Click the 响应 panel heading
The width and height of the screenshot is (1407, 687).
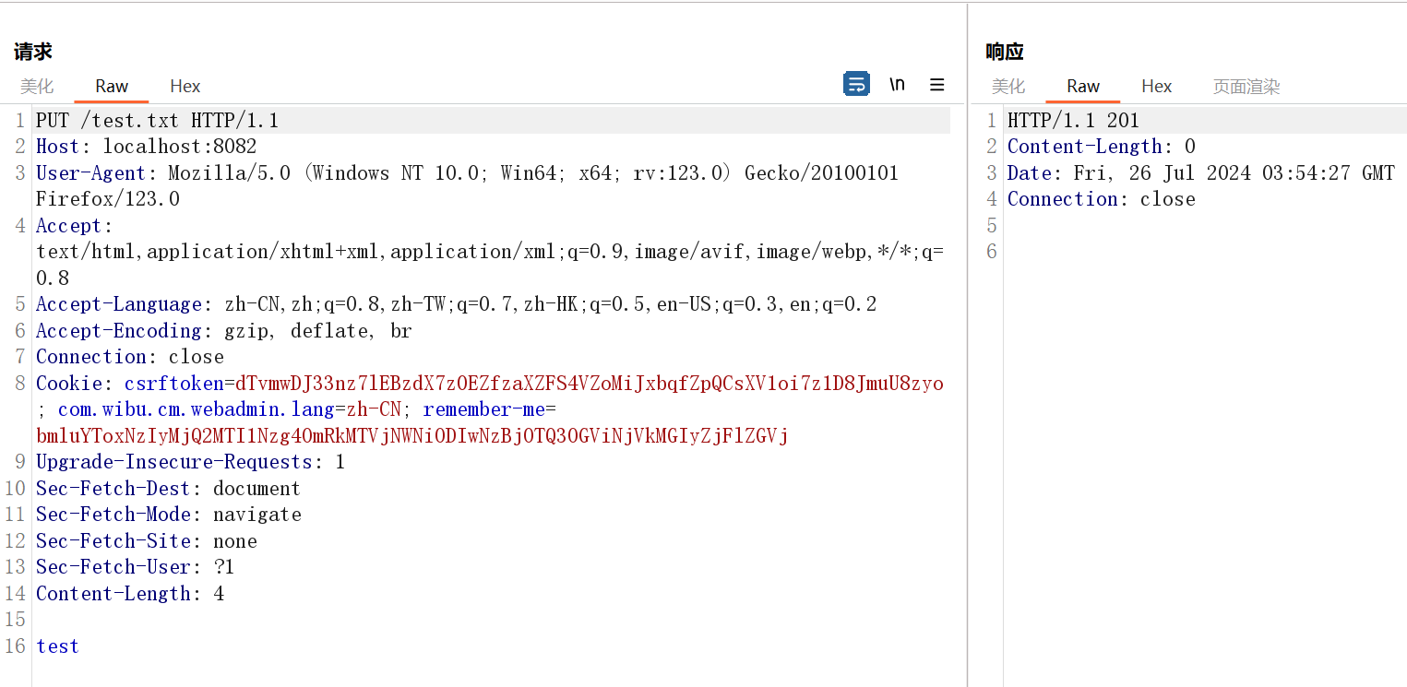pyautogui.click(x=1005, y=52)
